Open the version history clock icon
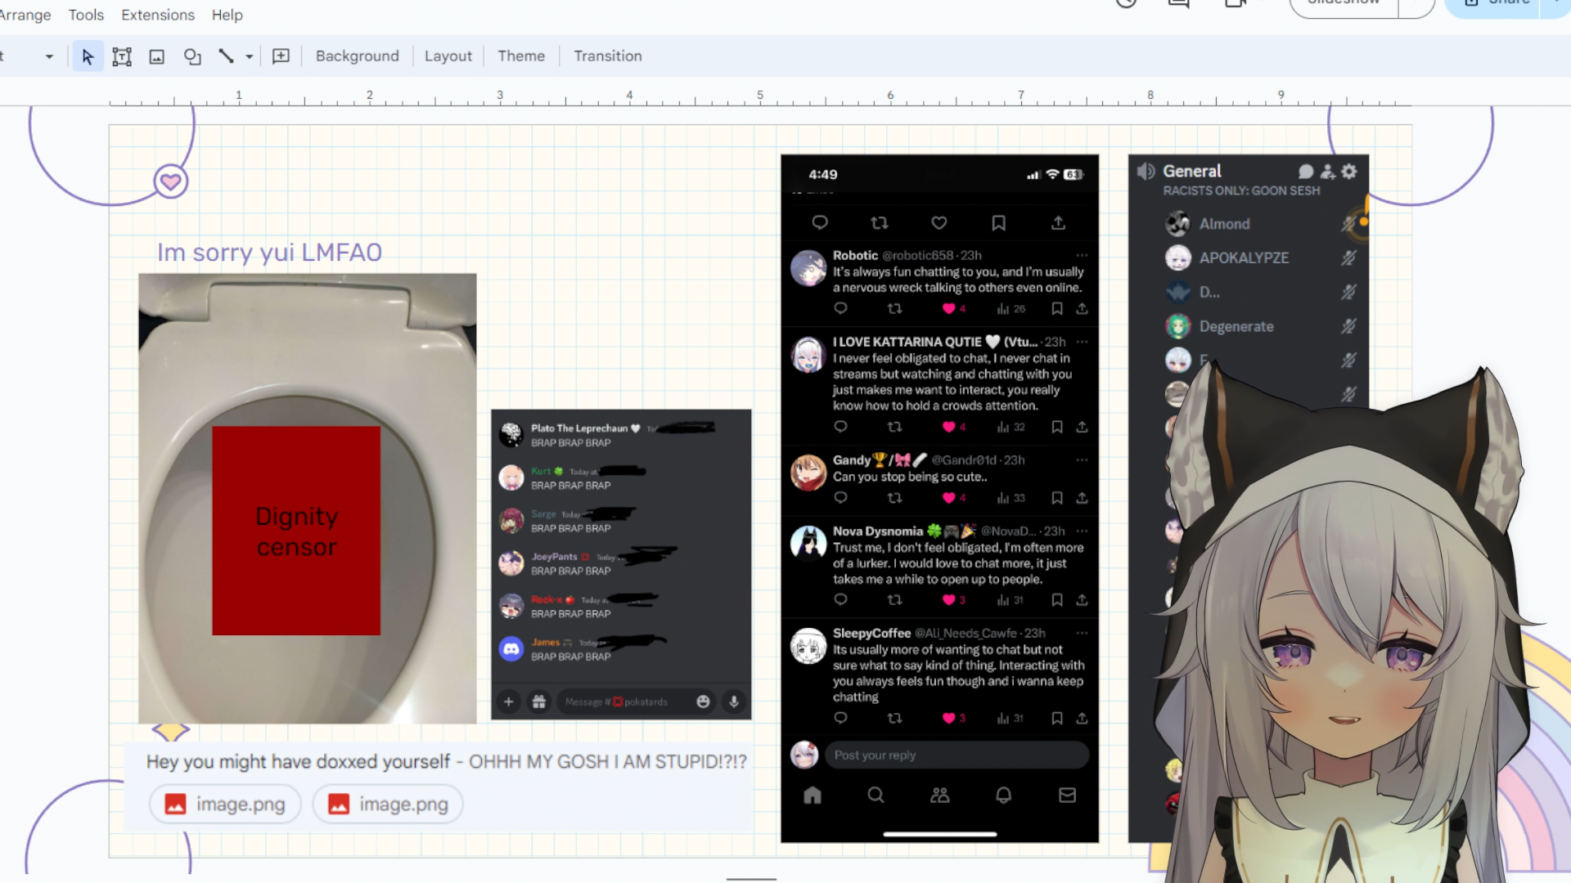Image resolution: width=1571 pixels, height=883 pixels. pos(1127,3)
